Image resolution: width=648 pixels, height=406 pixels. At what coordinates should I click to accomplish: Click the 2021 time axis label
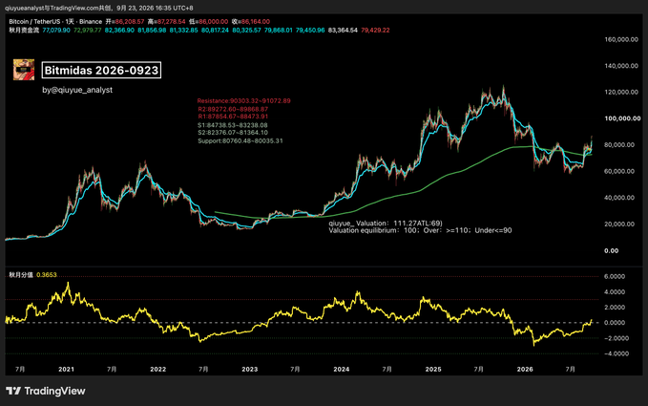coord(66,369)
